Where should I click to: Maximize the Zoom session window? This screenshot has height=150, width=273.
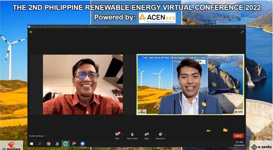[x=234, y=27]
